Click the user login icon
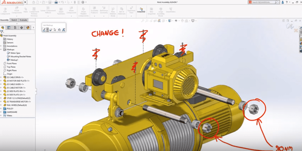302x151 pixels. pos(283,2)
